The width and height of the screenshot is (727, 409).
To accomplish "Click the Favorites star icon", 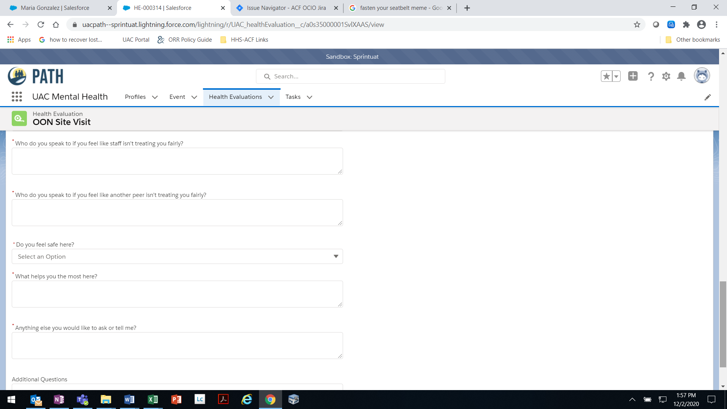I will (x=606, y=76).
